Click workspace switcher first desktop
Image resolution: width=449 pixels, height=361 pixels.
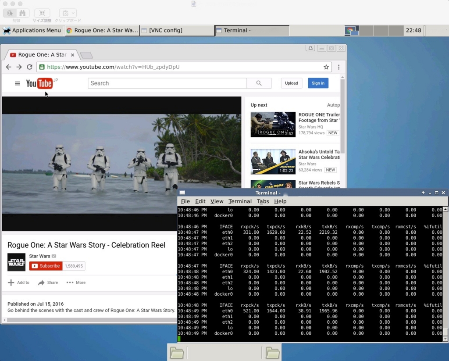pos(352,30)
